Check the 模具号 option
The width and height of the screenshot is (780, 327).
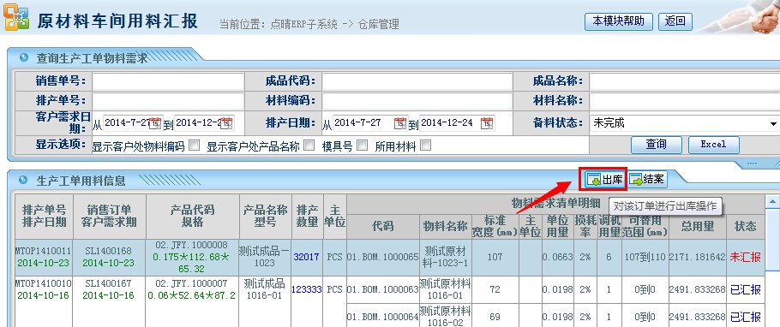tap(362, 146)
